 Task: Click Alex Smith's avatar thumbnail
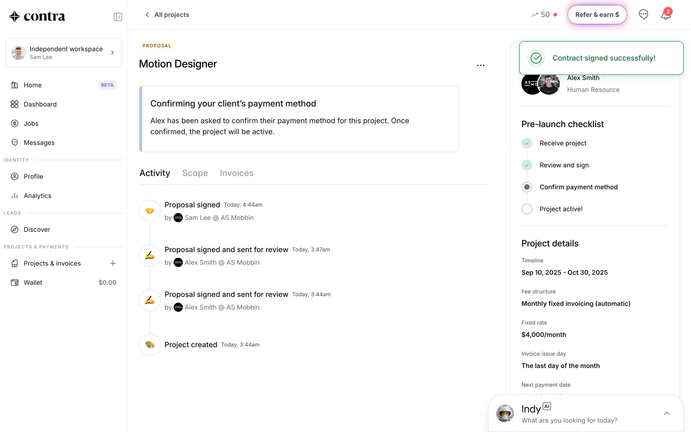(x=548, y=84)
